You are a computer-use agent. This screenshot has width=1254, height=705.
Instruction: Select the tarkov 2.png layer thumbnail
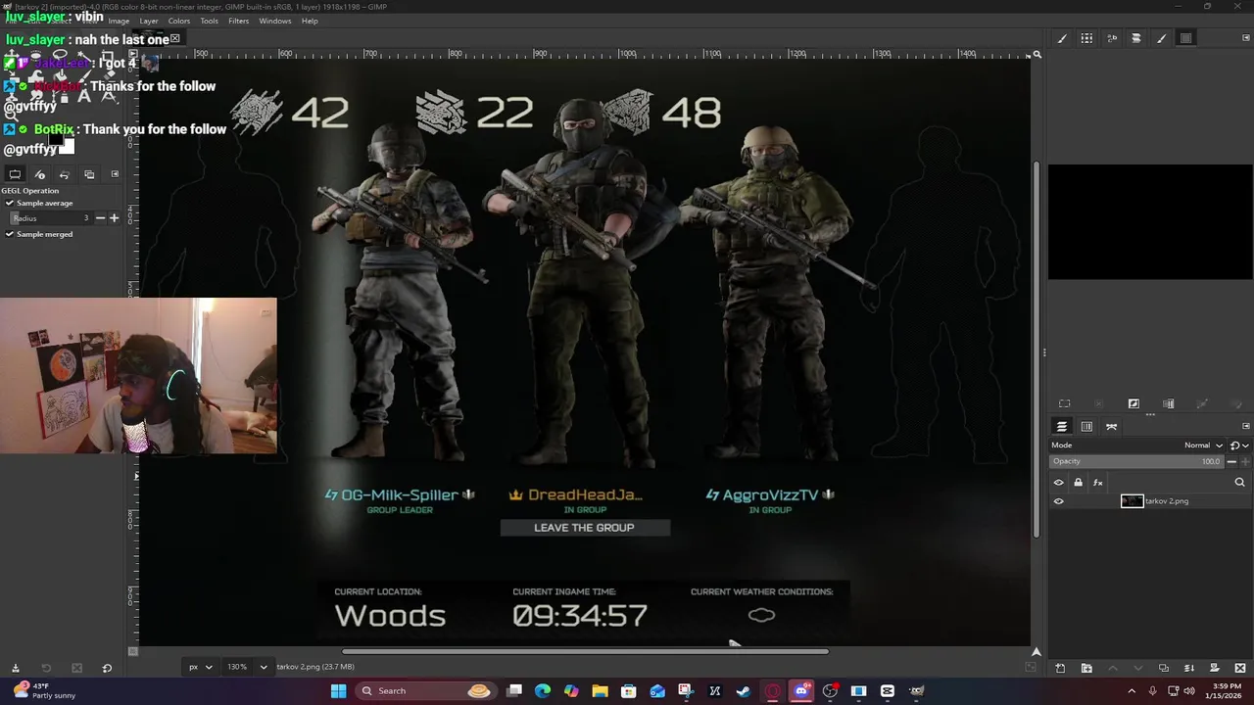tap(1132, 501)
